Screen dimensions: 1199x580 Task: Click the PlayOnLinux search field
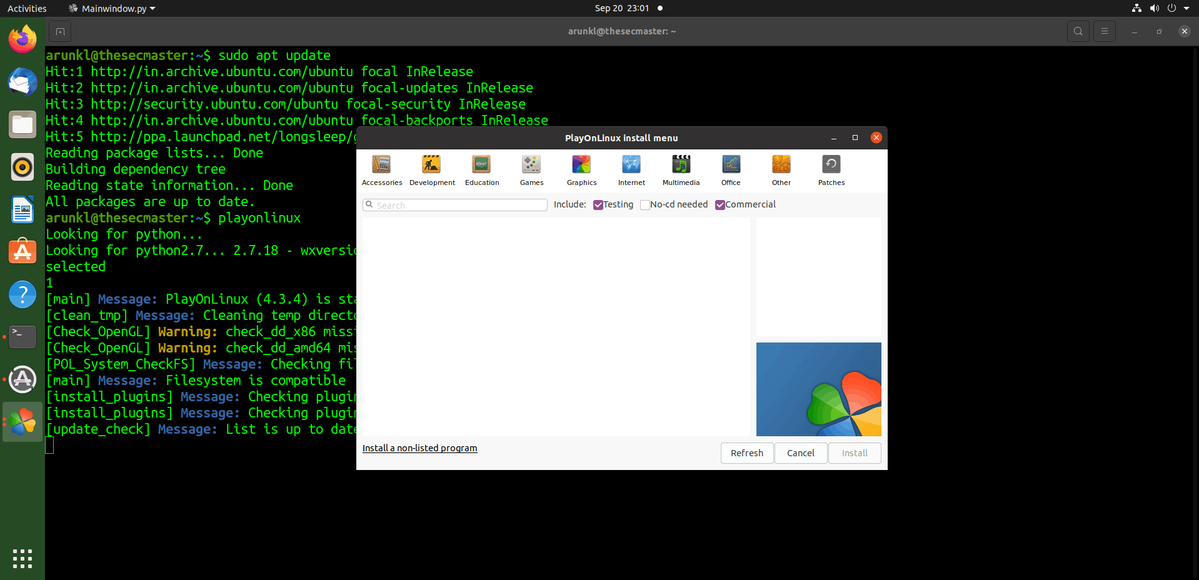[455, 205]
